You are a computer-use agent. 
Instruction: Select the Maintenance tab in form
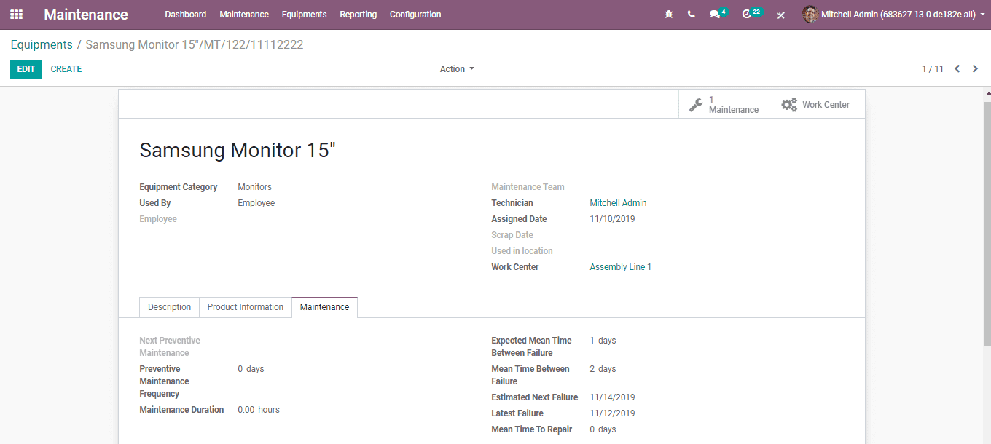point(324,307)
